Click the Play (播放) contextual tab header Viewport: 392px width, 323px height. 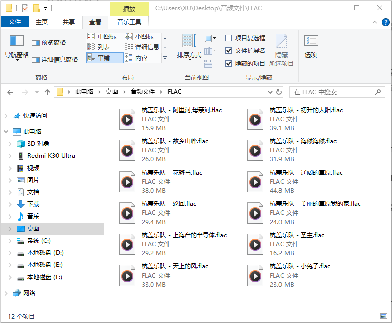point(129,9)
